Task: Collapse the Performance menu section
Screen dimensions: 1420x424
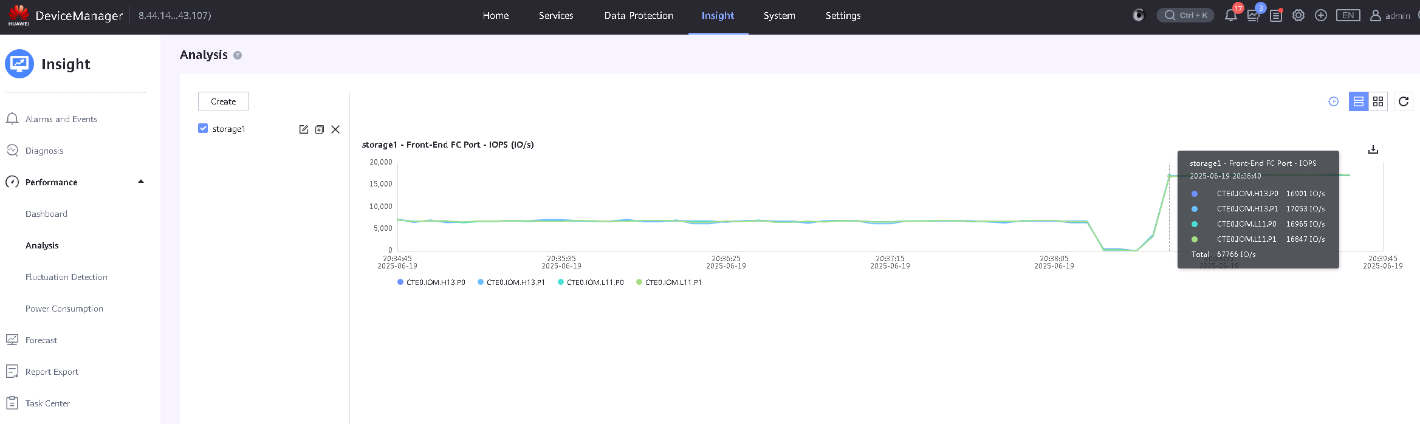Action: pos(141,182)
